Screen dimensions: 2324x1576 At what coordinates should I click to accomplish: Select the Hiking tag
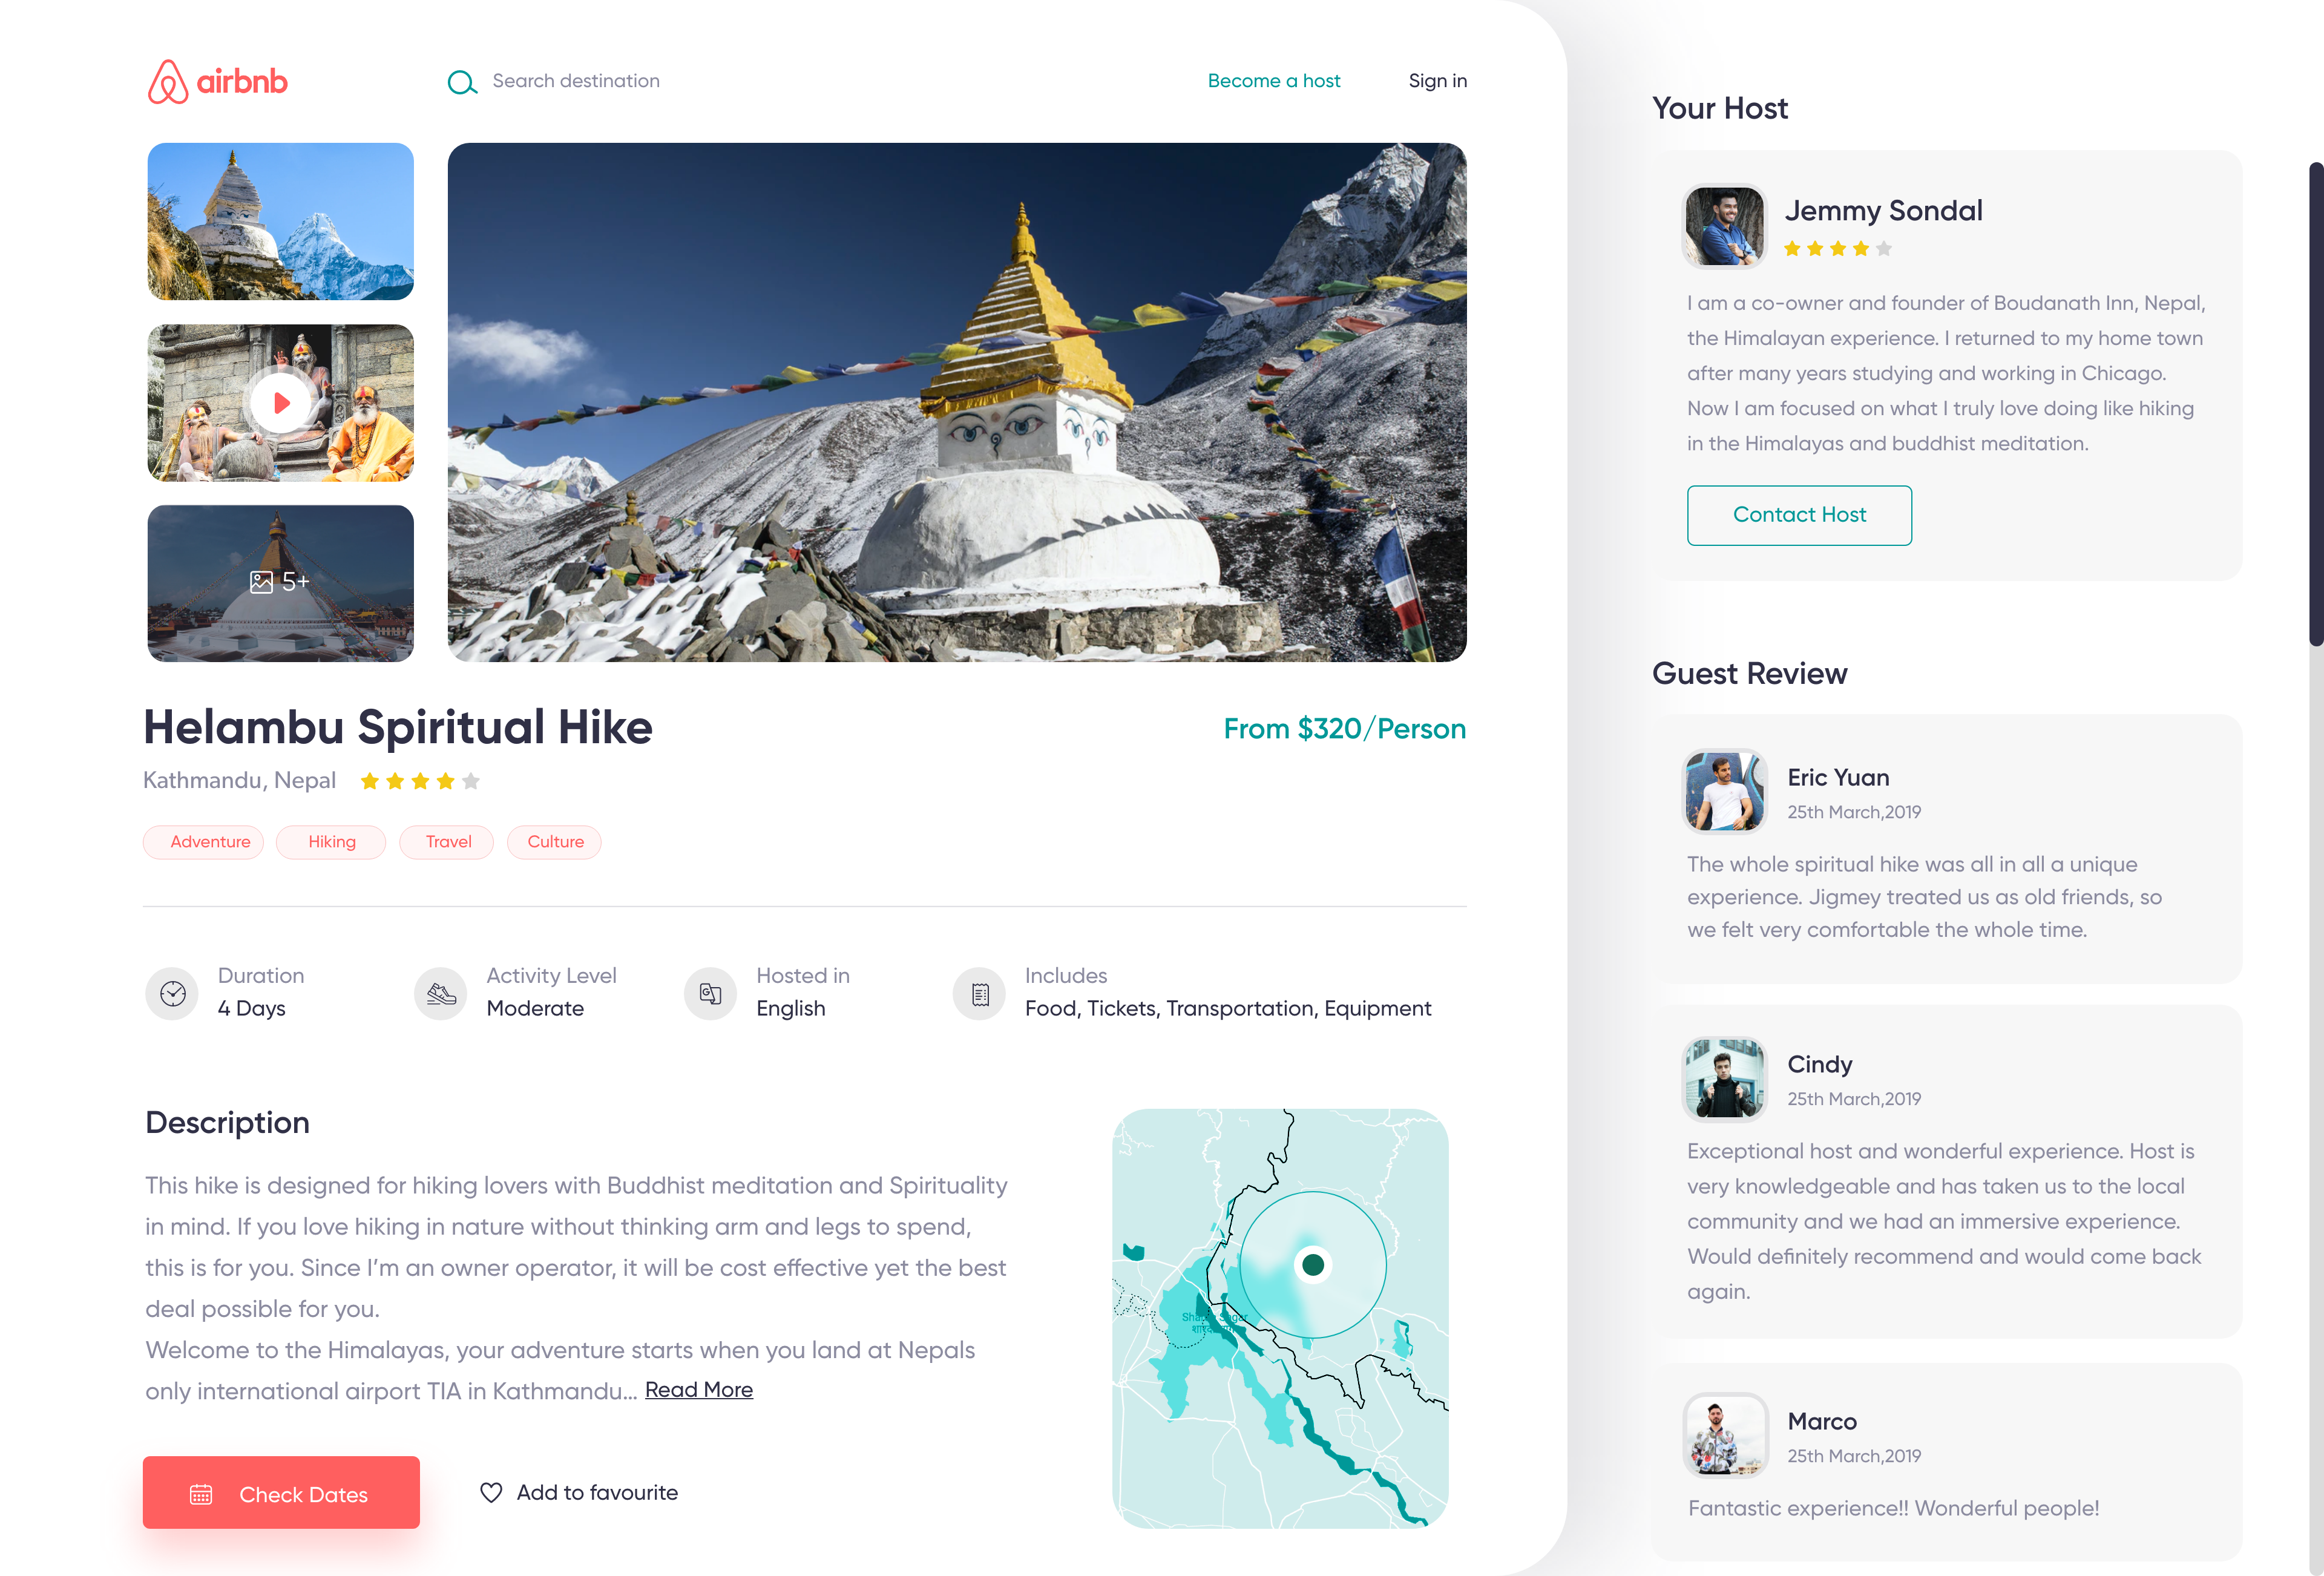click(331, 842)
